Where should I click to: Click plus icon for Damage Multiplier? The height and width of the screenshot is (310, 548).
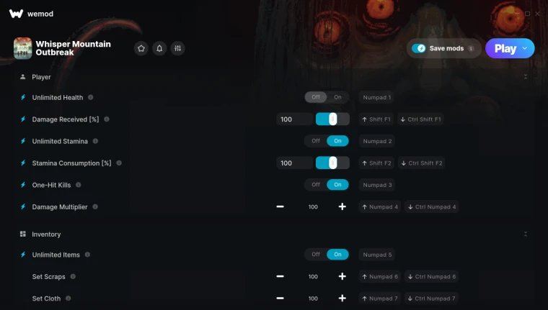pyautogui.click(x=342, y=206)
